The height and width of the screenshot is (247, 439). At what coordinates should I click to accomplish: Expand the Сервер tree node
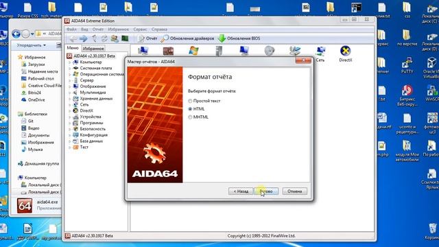70,80
